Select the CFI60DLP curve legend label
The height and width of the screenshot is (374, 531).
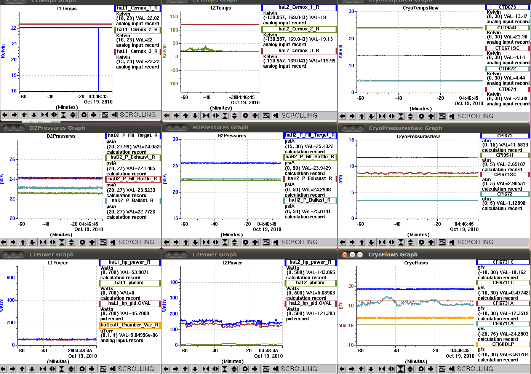(x=503, y=344)
